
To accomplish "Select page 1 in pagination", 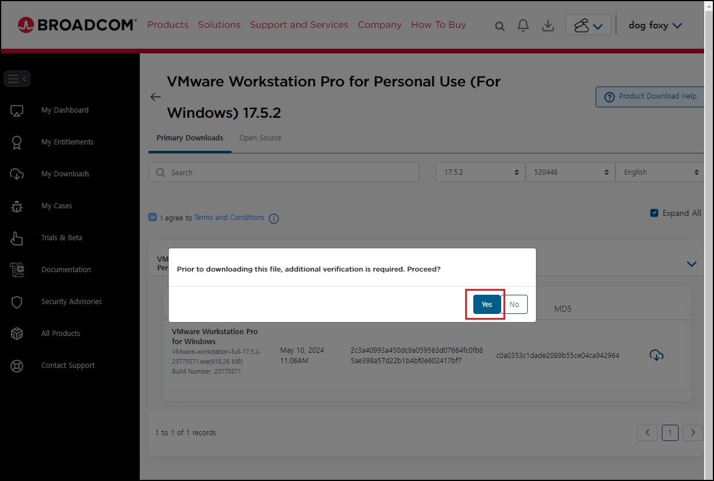I will [x=670, y=433].
